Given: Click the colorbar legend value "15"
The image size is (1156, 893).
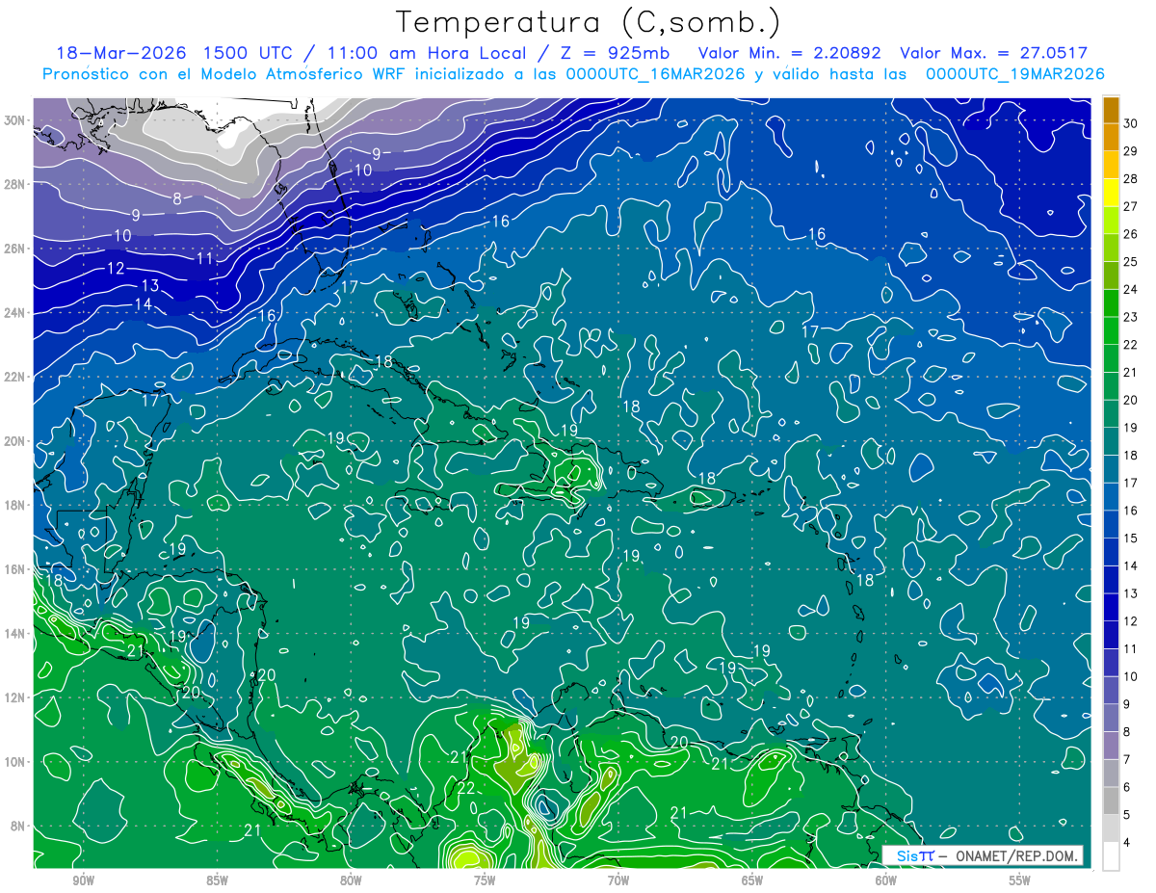Looking at the screenshot, I should coord(1131,538).
